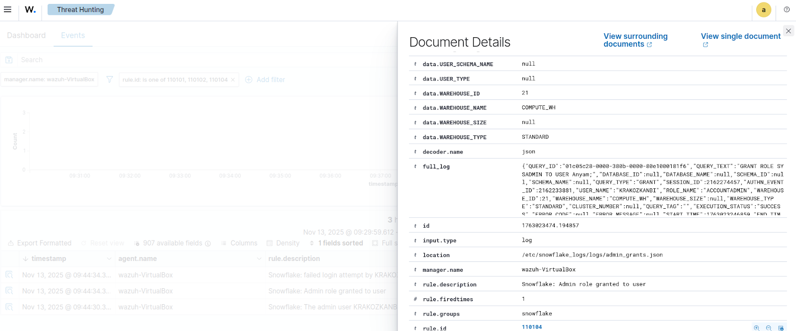Open the help icon

(787, 9)
